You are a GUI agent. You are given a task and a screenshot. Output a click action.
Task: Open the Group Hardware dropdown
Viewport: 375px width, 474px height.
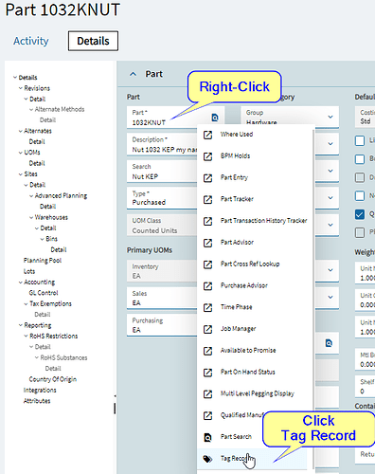(x=330, y=117)
